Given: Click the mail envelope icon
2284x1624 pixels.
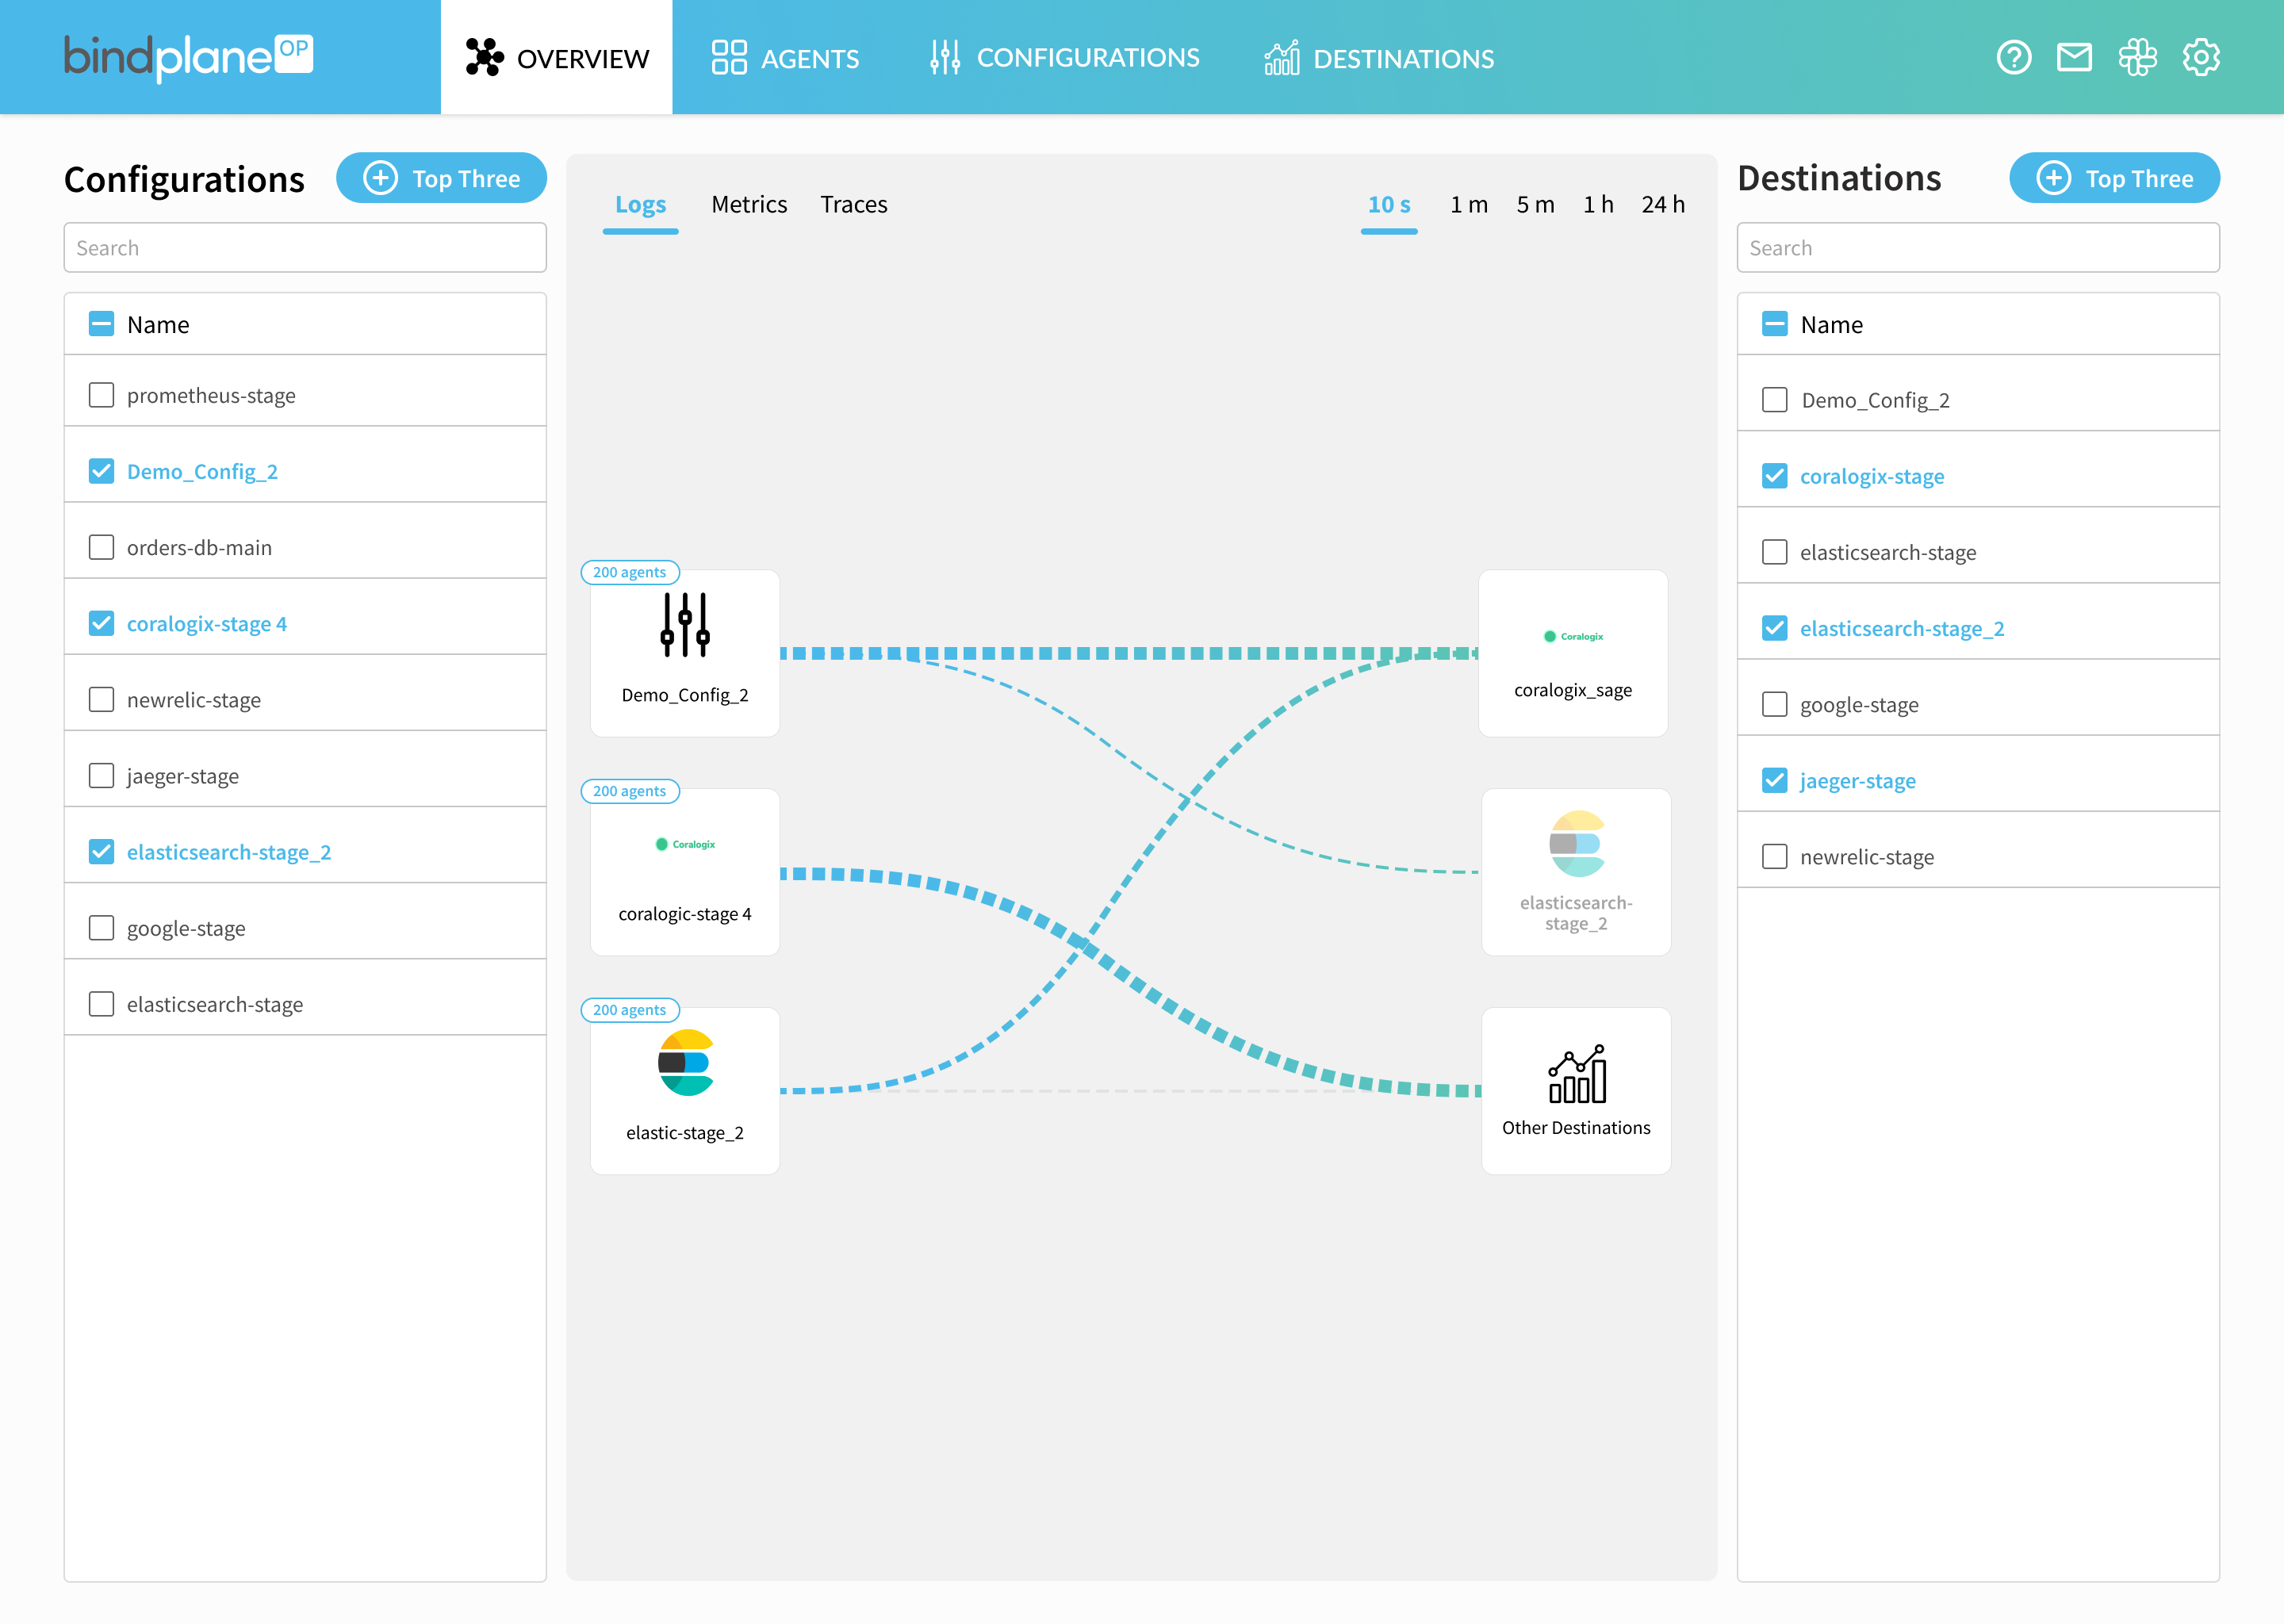Looking at the screenshot, I should coord(2074,58).
